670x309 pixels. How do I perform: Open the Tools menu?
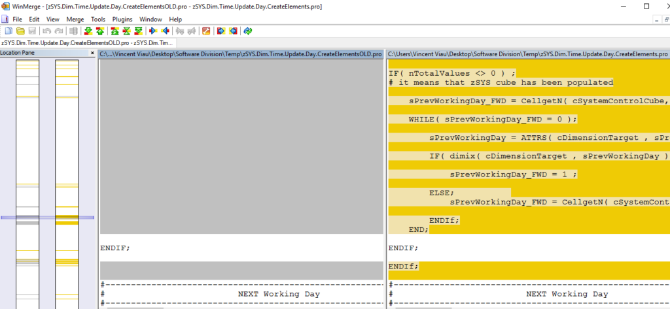[97, 20]
